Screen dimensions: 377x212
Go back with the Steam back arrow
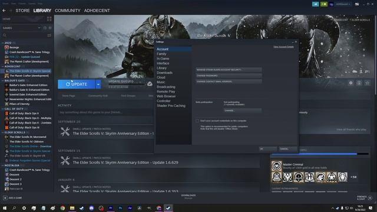pyautogui.click(x=4, y=11)
